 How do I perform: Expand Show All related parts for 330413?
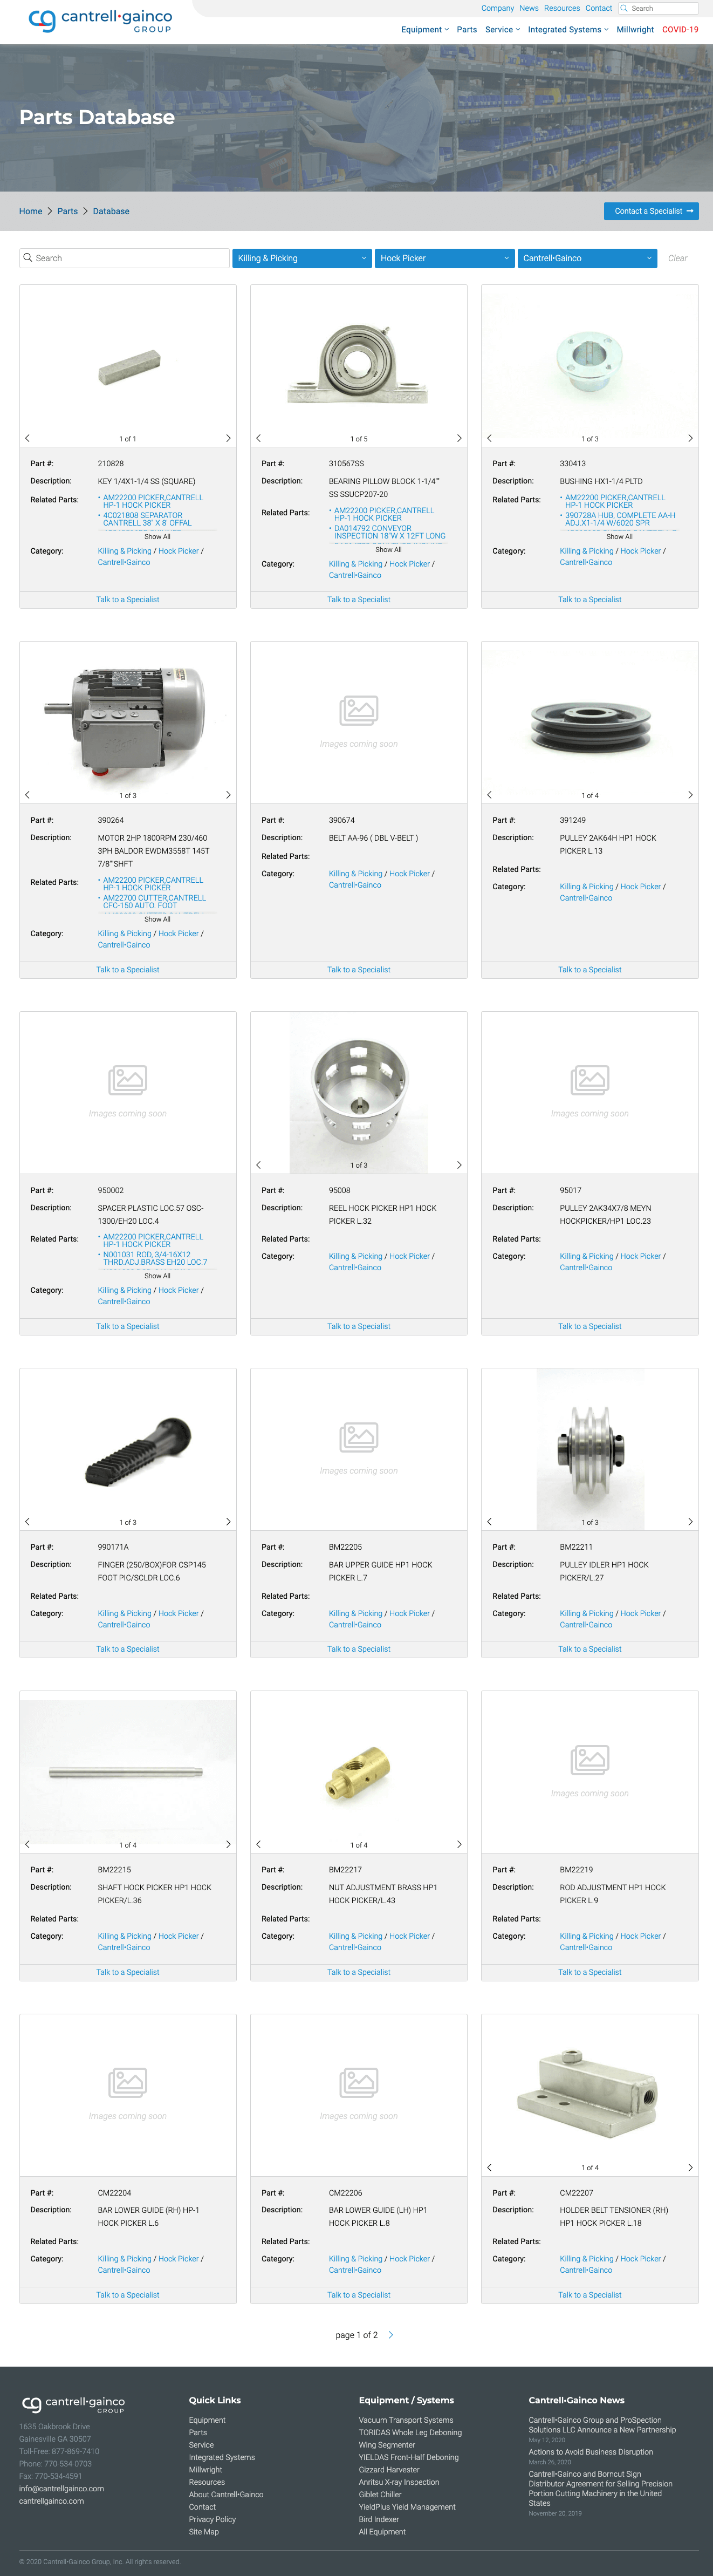coord(620,537)
